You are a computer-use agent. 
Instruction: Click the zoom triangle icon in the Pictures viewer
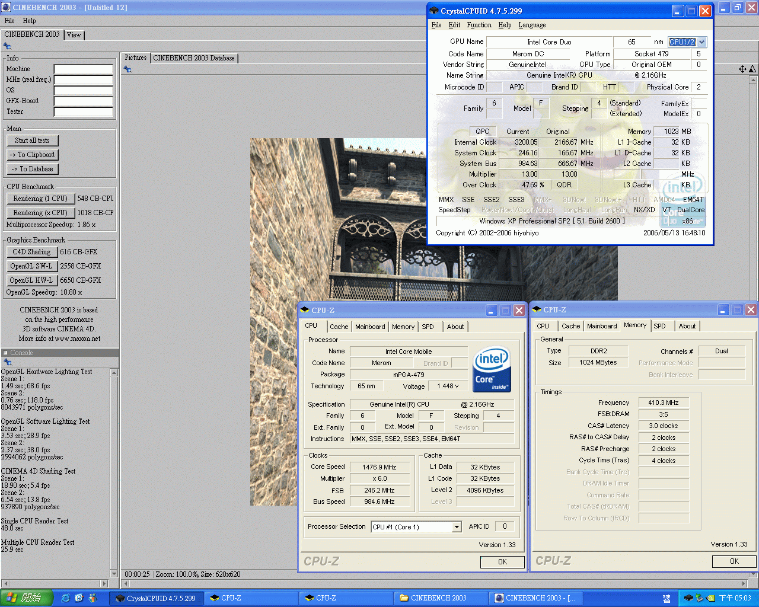pos(752,69)
